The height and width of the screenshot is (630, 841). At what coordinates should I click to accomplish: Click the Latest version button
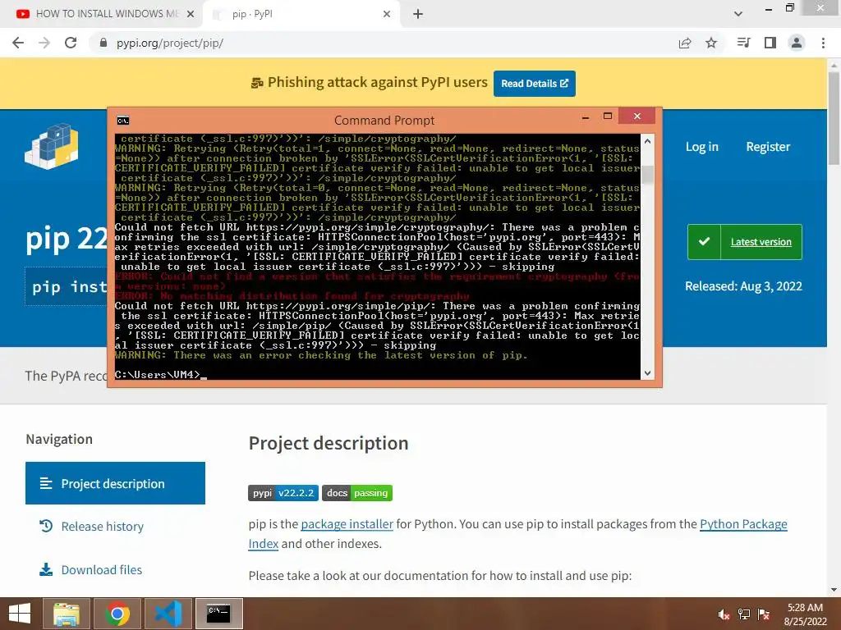(x=744, y=242)
